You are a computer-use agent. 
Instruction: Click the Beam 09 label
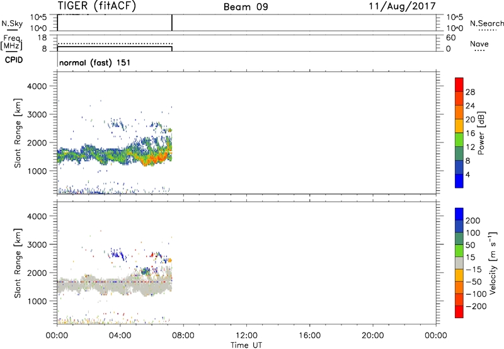246,7
